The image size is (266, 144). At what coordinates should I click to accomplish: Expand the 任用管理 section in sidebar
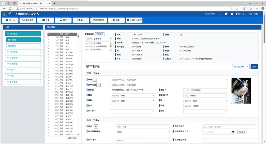click(x=23, y=52)
